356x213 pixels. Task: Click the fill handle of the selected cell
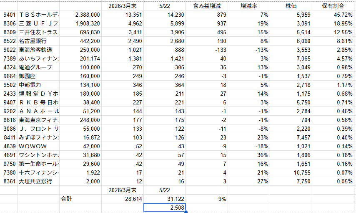186,212
